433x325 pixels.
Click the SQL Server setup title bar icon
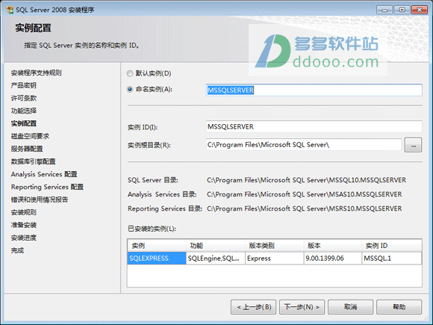pos(10,10)
